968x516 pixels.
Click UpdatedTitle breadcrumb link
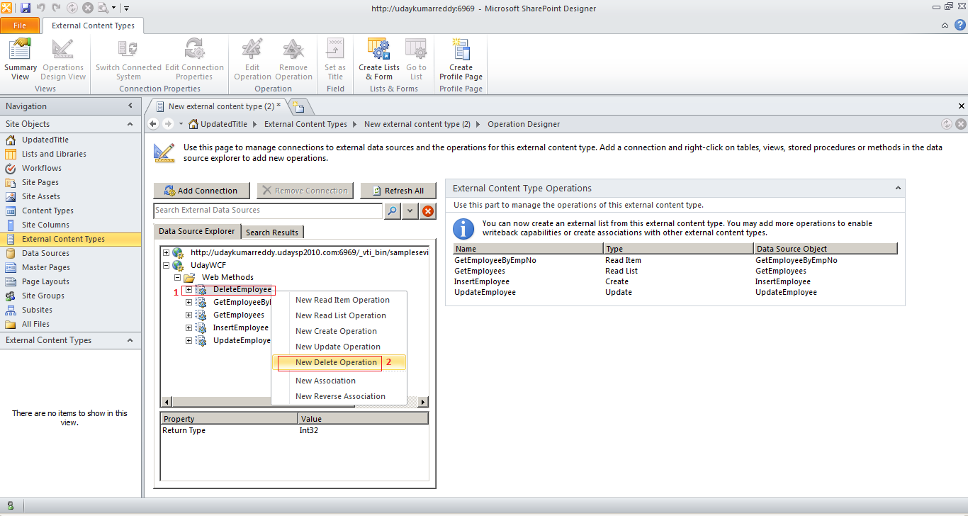point(224,124)
